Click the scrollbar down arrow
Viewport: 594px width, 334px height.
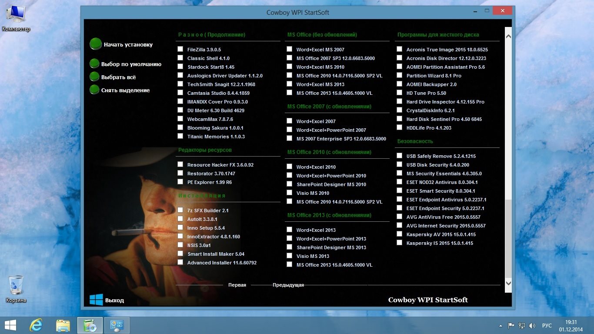tap(508, 283)
